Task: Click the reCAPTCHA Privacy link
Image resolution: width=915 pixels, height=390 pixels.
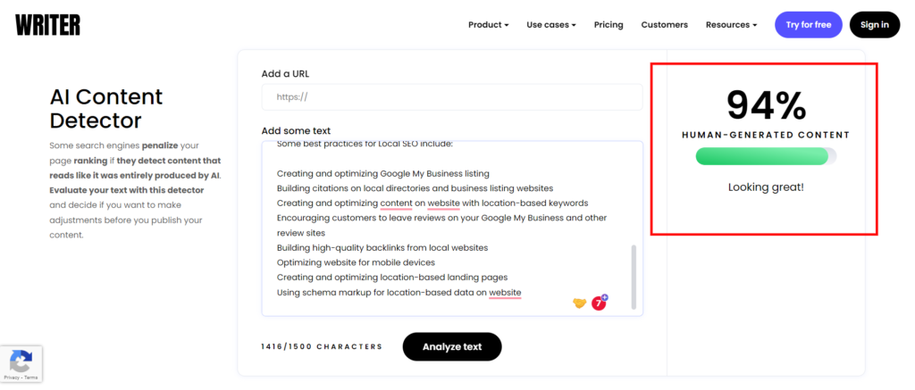Action: (x=13, y=378)
